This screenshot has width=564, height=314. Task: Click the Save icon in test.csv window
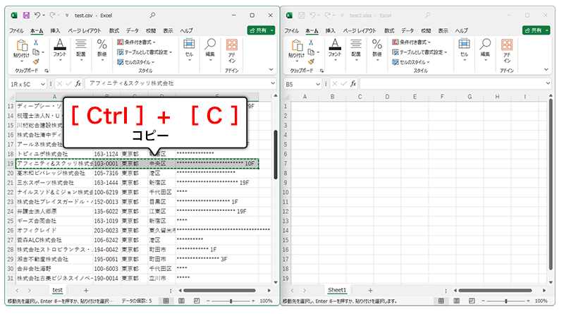(26, 15)
